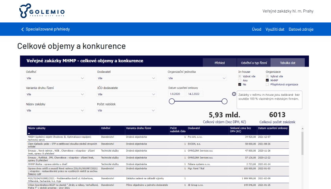Click the table scrollbar up arrow
The height and width of the screenshot is (189, 331).
point(302,128)
